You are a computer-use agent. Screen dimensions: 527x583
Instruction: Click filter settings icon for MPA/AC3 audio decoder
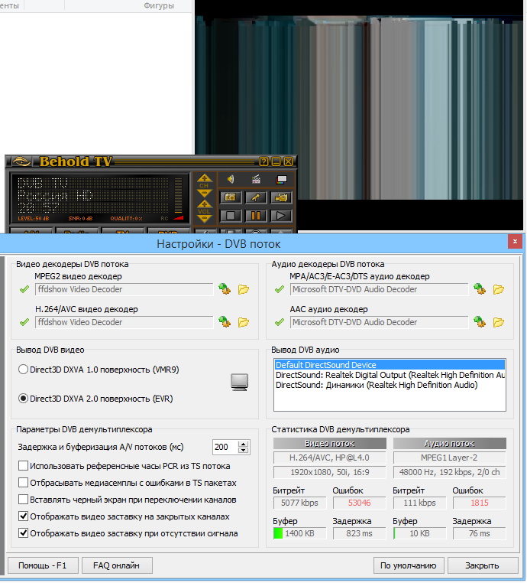click(x=480, y=289)
